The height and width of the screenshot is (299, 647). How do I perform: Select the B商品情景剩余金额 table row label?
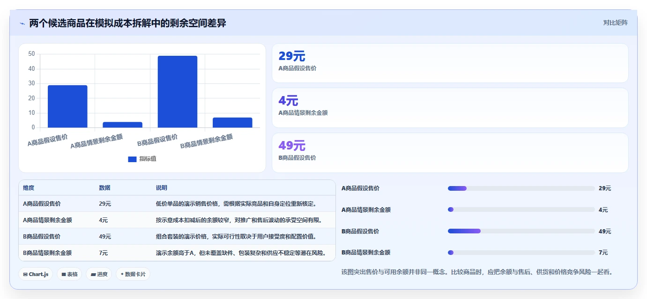pyautogui.click(x=47, y=253)
